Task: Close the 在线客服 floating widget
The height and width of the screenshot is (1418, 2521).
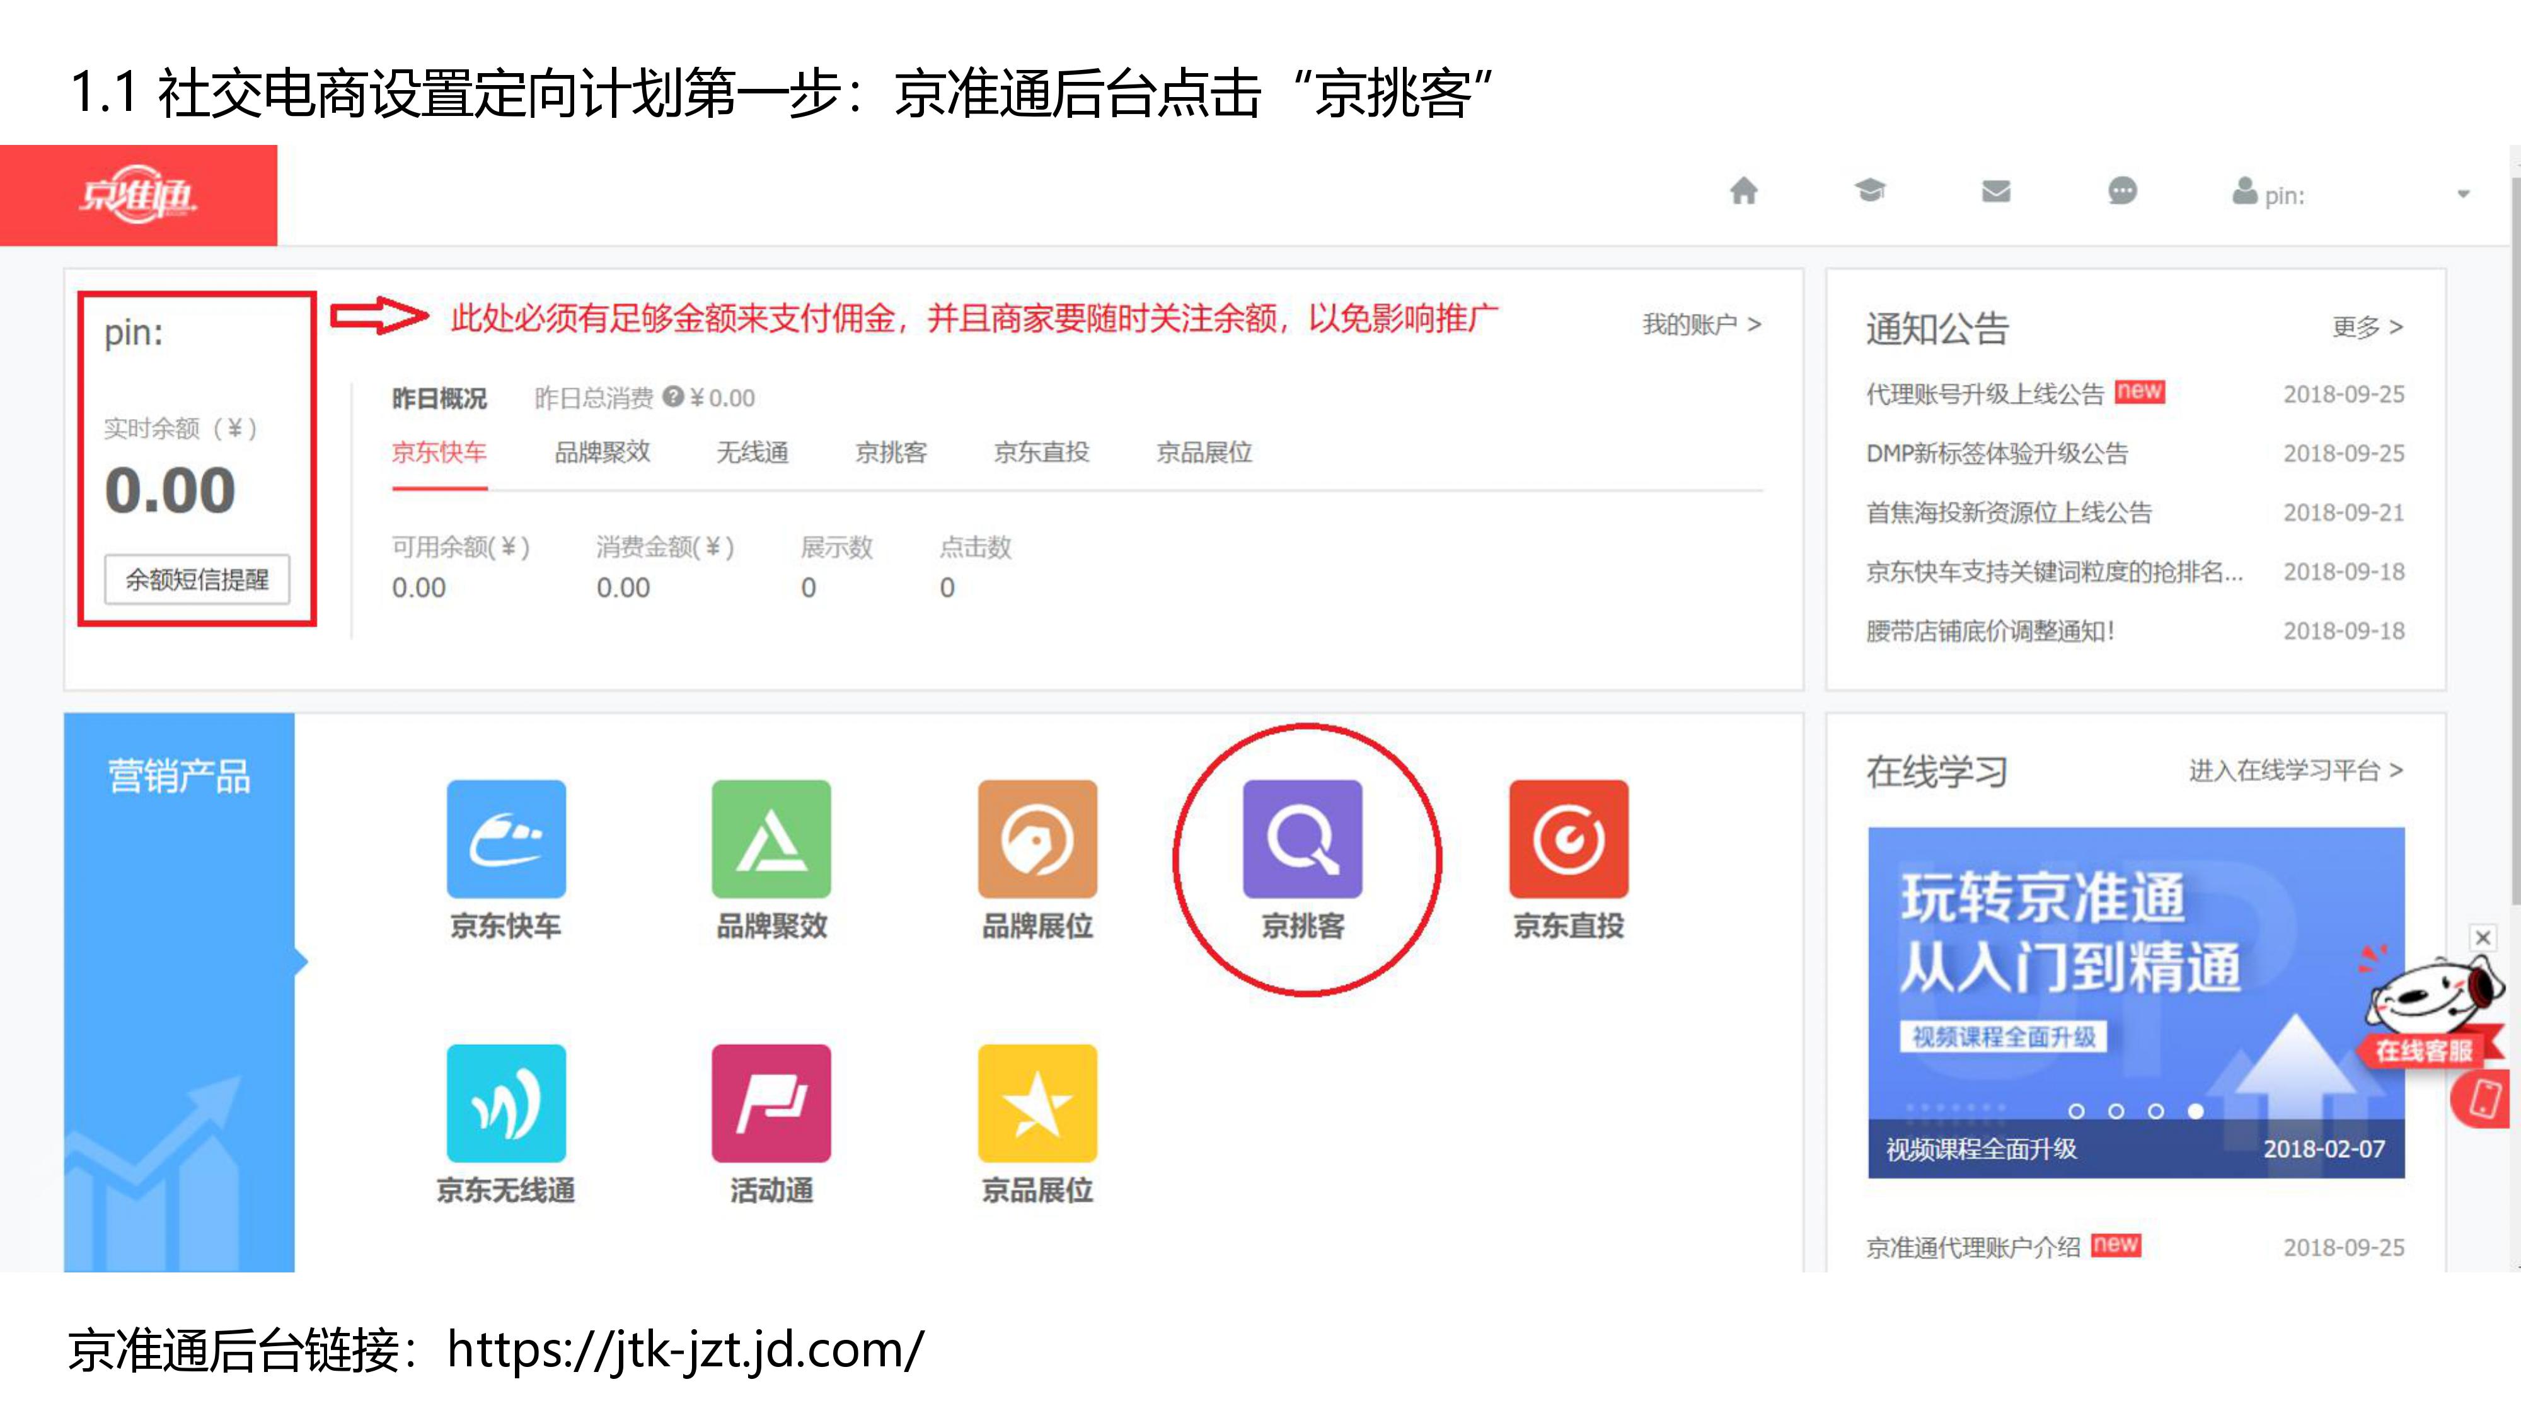Action: (x=2483, y=938)
